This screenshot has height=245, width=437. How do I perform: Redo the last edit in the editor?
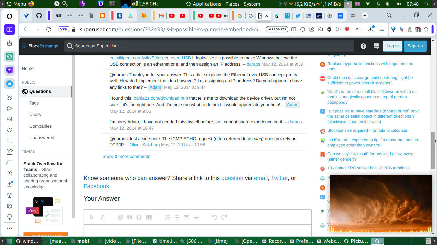click(x=224, y=217)
